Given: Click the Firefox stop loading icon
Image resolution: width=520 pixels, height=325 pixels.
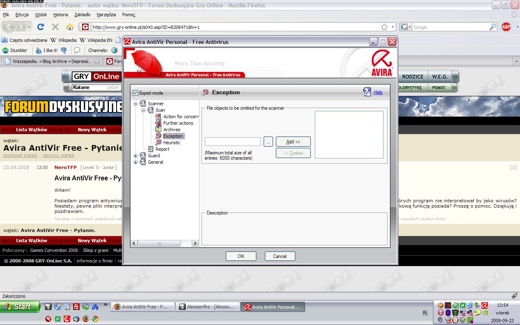Looking at the screenshot, I should (x=55, y=27).
